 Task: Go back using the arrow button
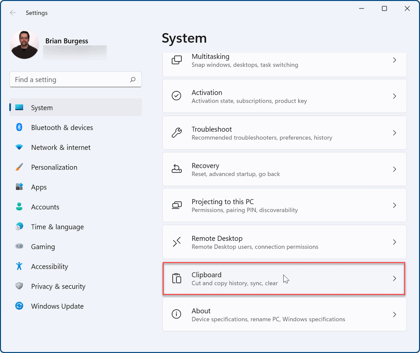pyautogui.click(x=13, y=12)
